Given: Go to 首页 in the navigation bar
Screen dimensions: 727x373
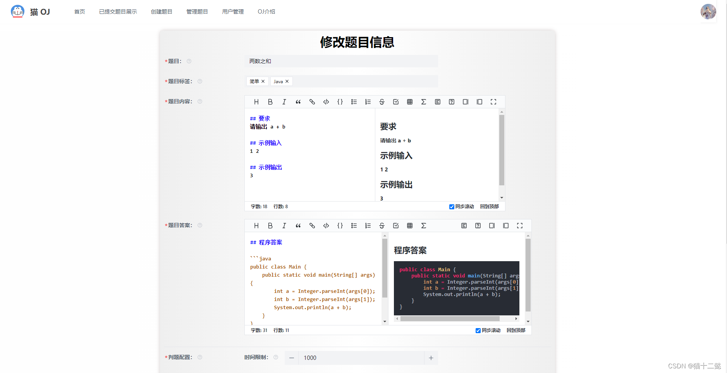Looking at the screenshot, I should pos(80,12).
